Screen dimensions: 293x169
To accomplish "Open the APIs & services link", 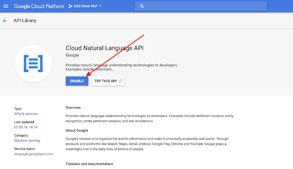I will coord(26,114).
